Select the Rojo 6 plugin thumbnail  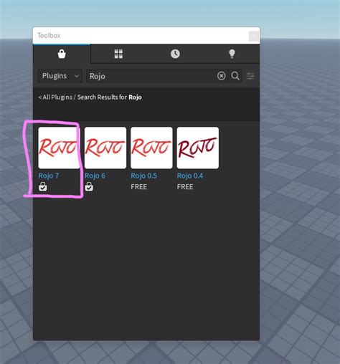[105, 148]
